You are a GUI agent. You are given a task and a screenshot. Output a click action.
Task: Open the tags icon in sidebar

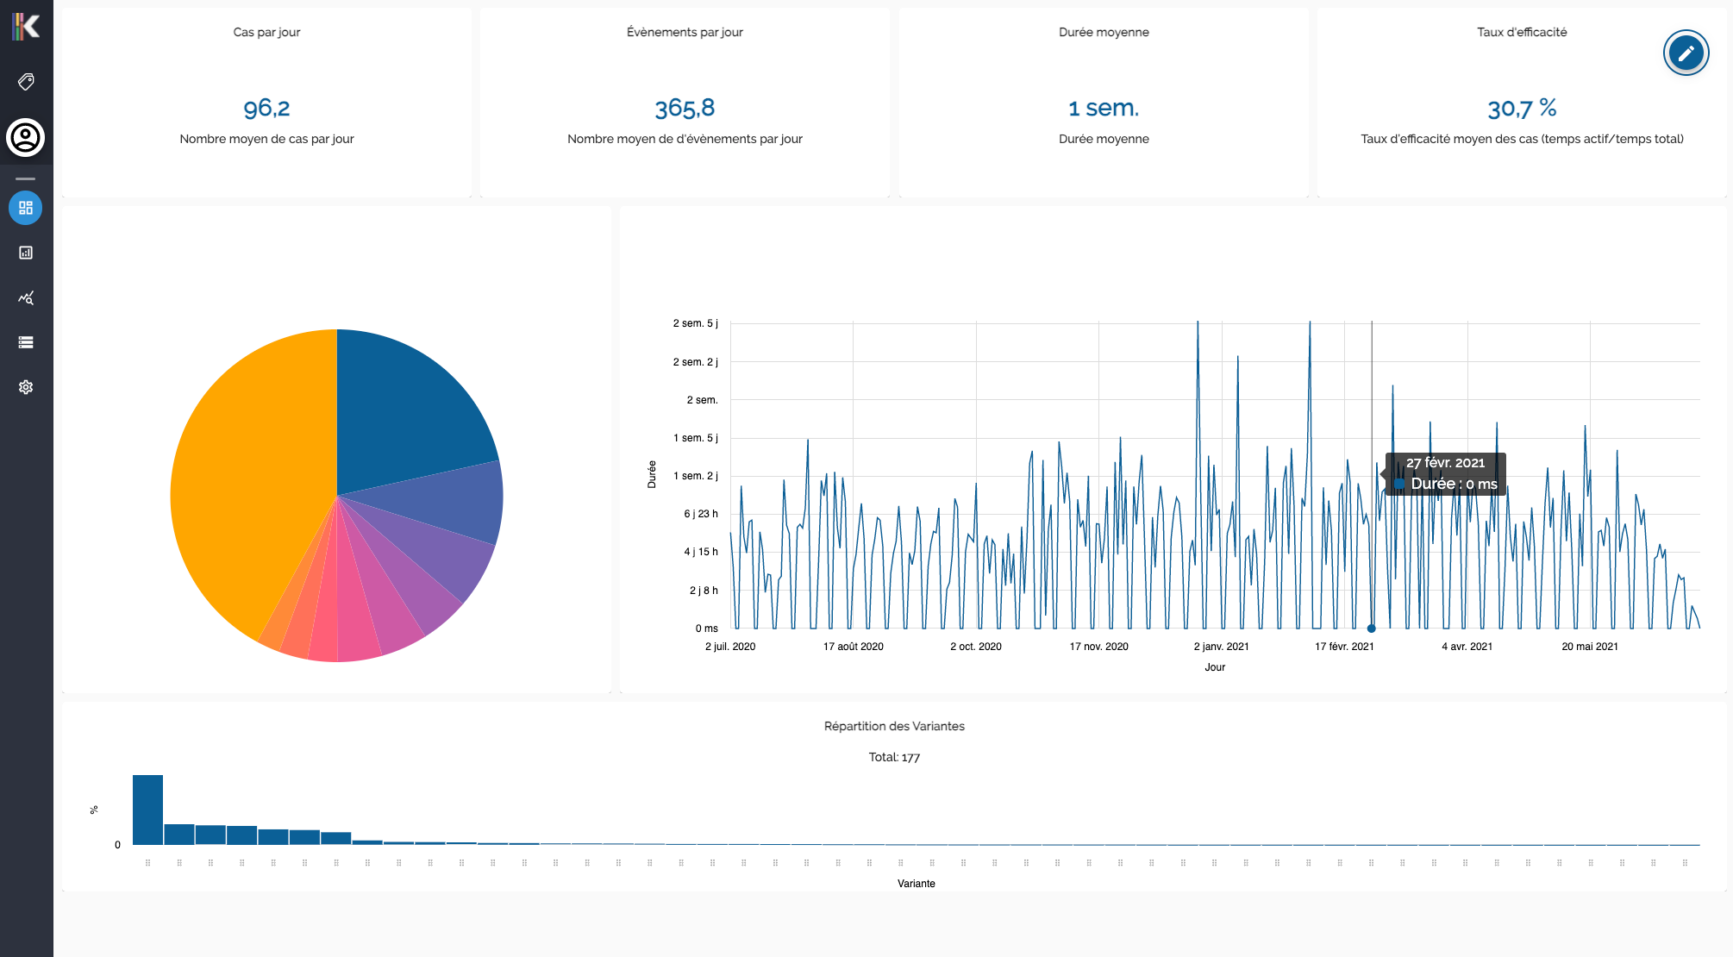click(x=26, y=82)
